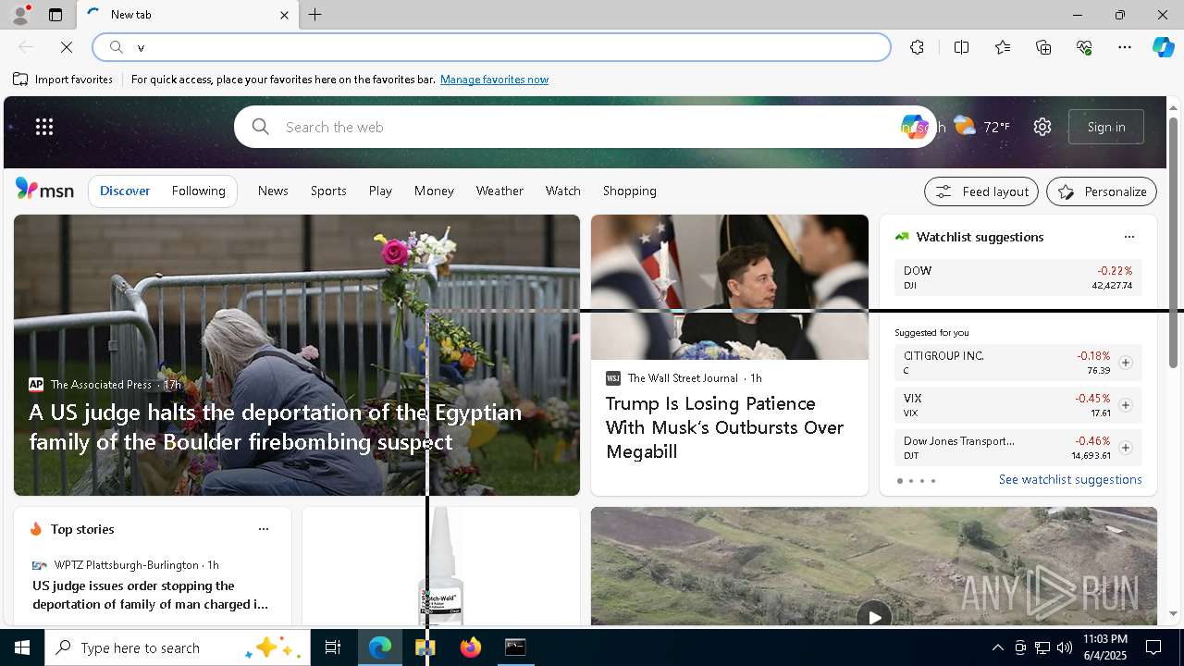Close the New tab tab
The image size is (1184, 666).
pyautogui.click(x=284, y=15)
